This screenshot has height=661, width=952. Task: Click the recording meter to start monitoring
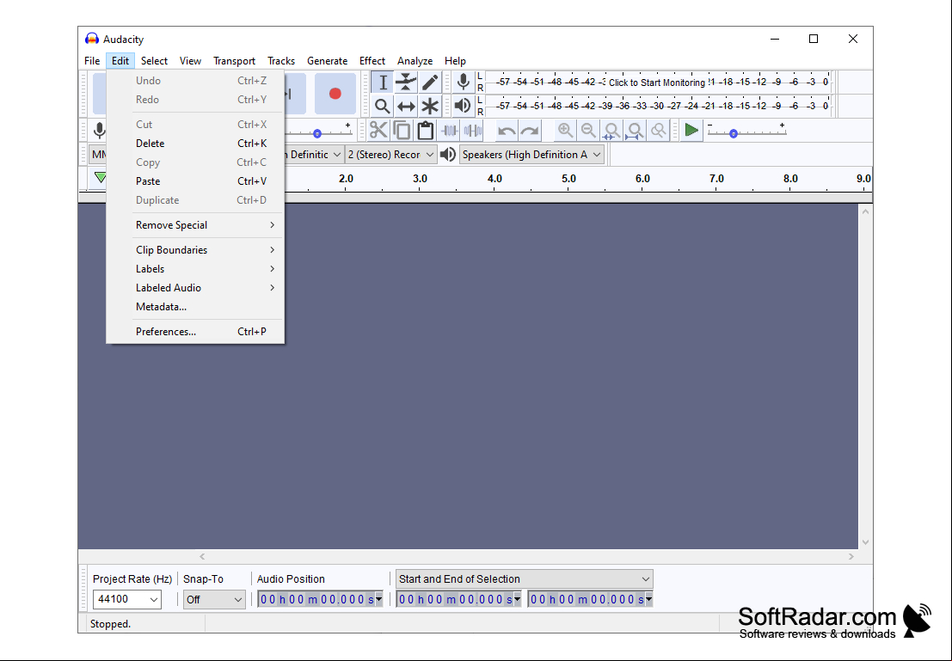point(657,82)
